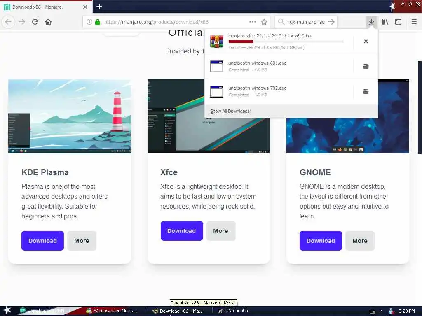This screenshot has width=422, height=316.
Task: Click the forward navigation arrow
Action: (22, 22)
